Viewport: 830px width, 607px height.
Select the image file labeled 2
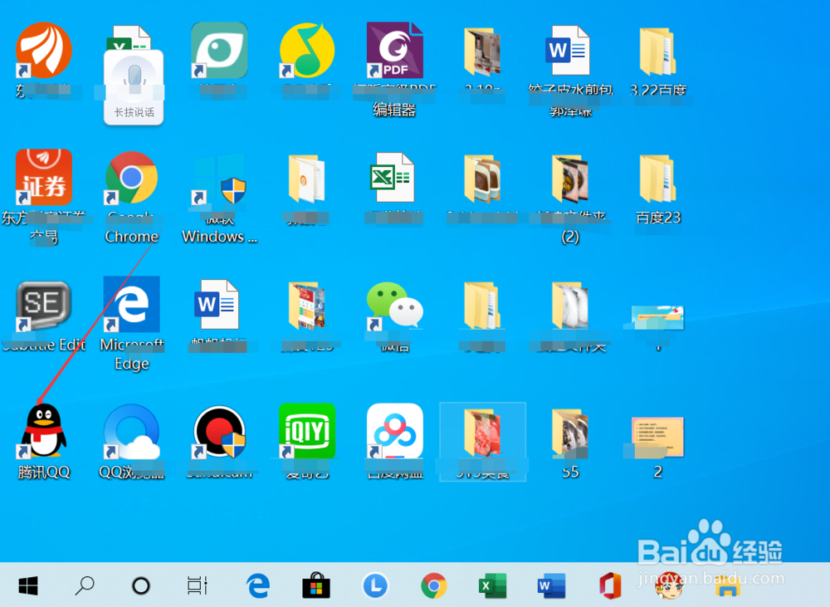click(x=657, y=437)
